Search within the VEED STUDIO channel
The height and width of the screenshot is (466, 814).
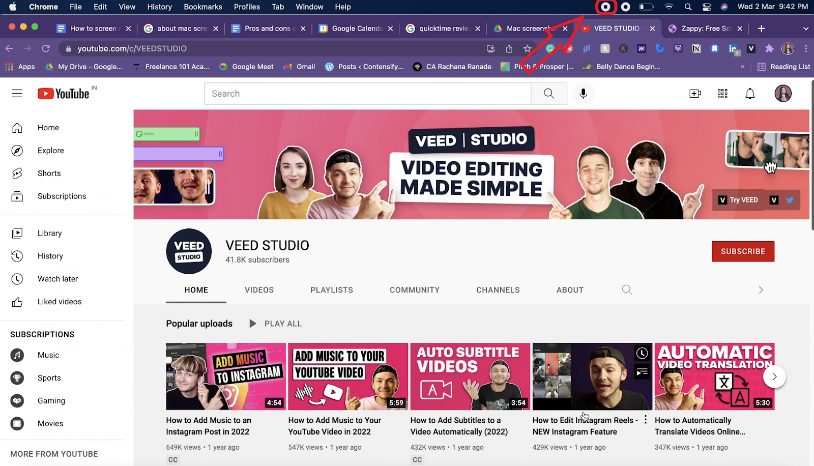tap(627, 289)
